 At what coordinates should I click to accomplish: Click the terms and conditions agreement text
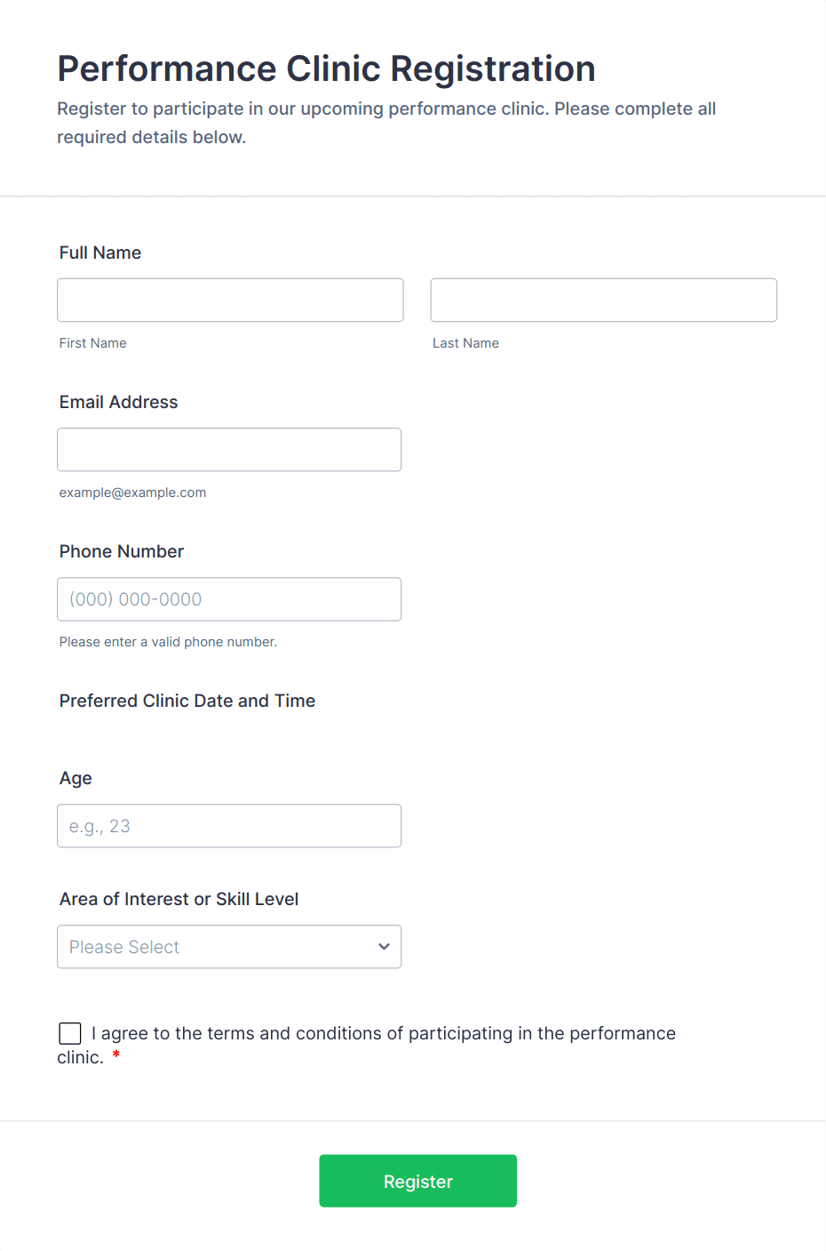click(383, 1033)
